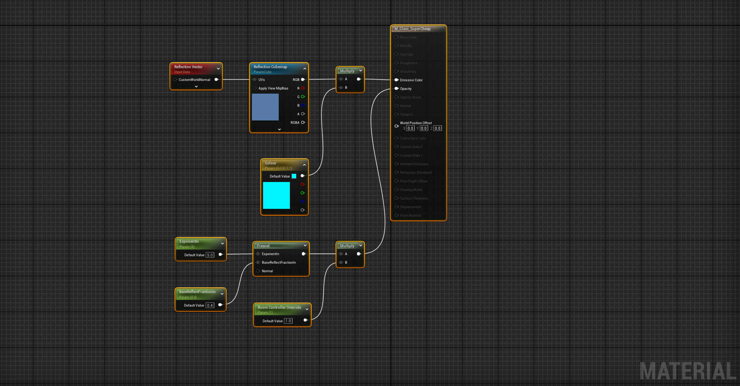Click the Opacity input pin on material node
The image size is (740, 386).
[396, 88]
